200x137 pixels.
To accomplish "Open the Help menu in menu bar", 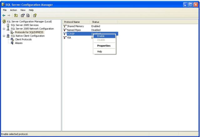I will [x=31, y=10].
